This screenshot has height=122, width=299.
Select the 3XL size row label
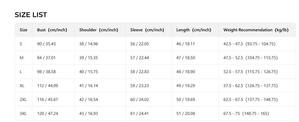tap(23, 114)
